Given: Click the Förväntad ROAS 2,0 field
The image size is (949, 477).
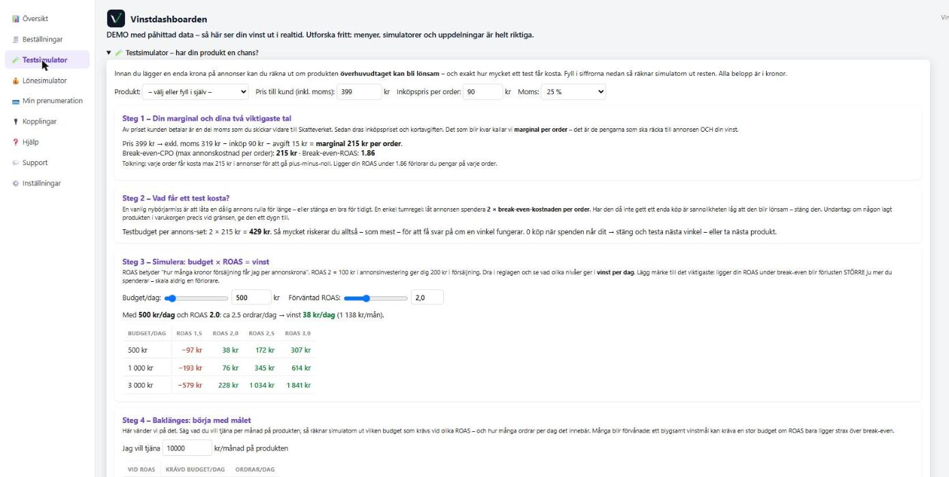Looking at the screenshot, I should [x=427, y=298].
